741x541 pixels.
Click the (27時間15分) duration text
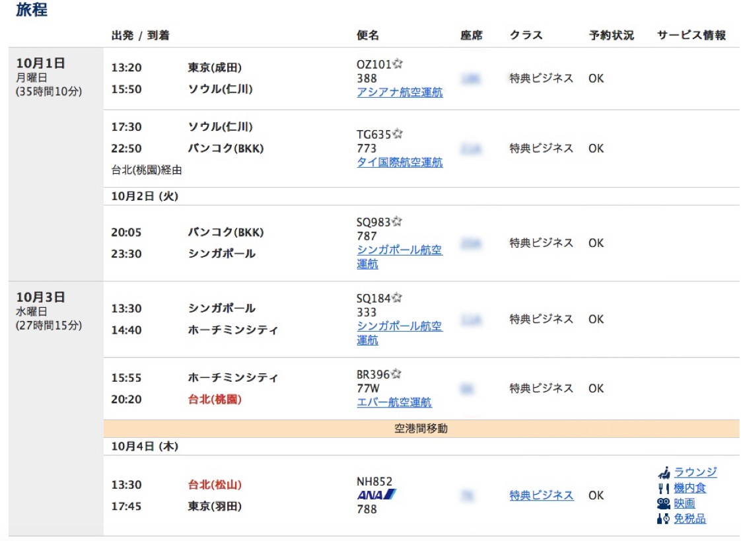(x=49, y=326)
